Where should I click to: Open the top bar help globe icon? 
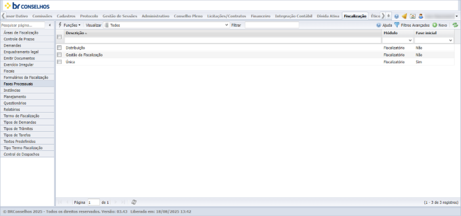pos(396,16)
